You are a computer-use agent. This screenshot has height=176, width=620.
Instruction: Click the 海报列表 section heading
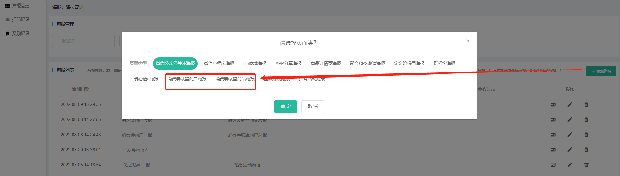pos(65,70)
